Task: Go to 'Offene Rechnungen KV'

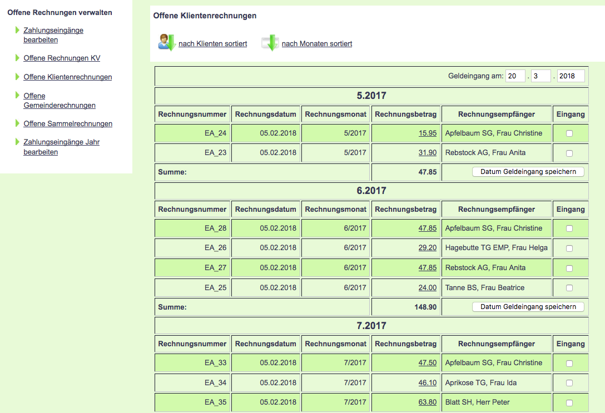Action: (x=62, y=58)
